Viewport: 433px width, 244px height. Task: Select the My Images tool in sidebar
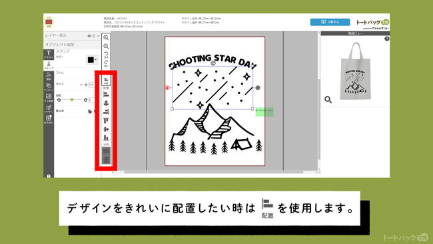[49, 98]
